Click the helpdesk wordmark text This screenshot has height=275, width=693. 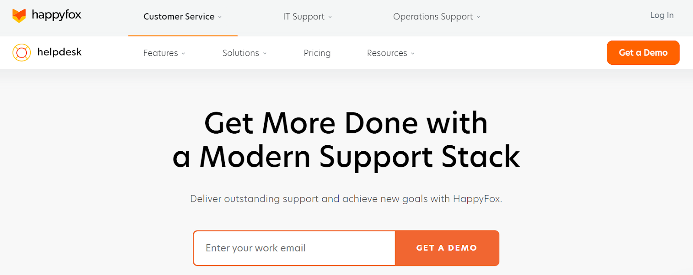click(61, 52)
